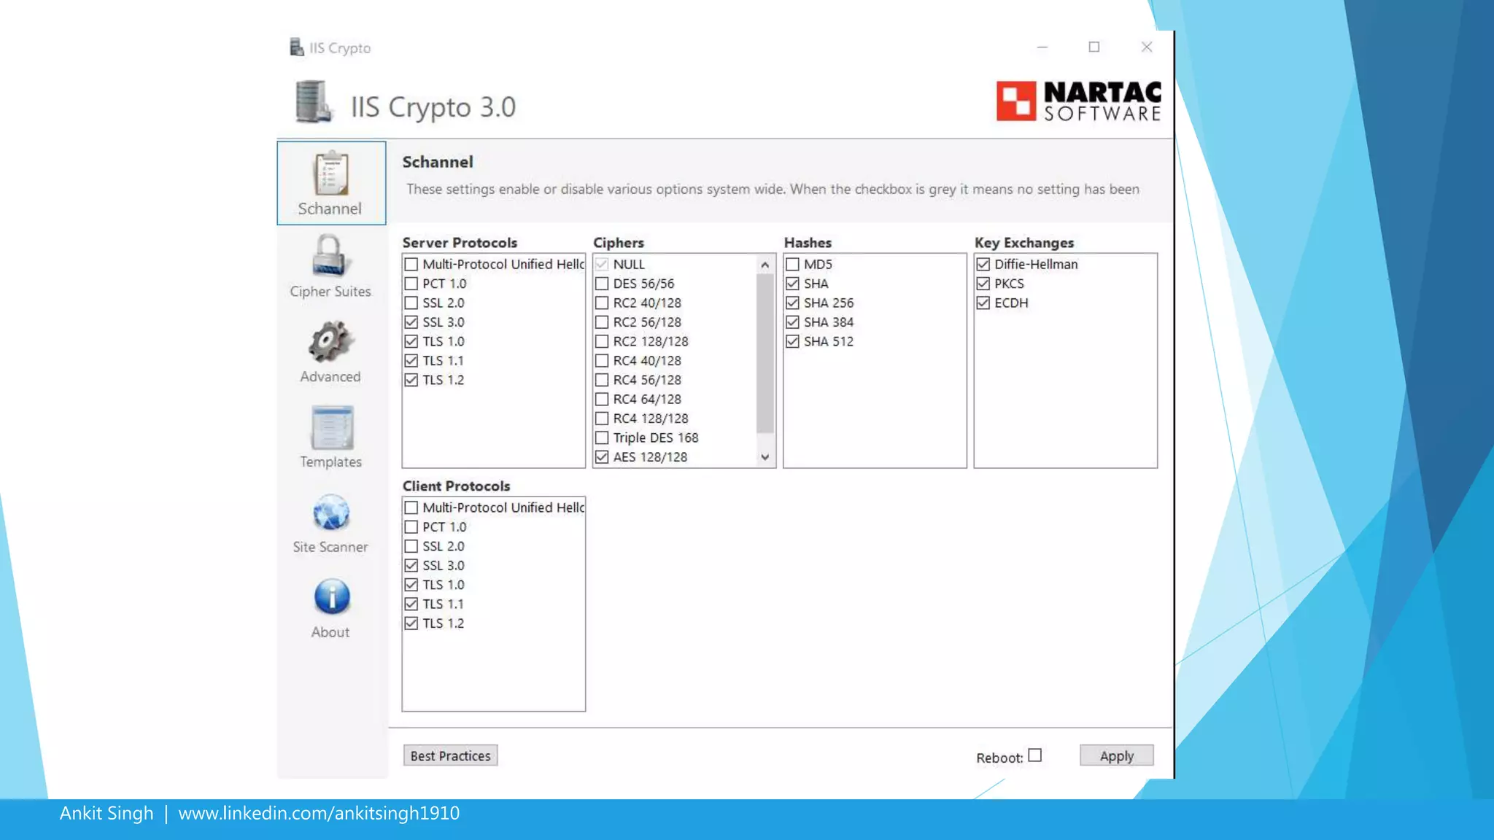The height and width of the screenshot is (840, 1494).
Task: Open the About info section
Action: click(x=330, y=608)
